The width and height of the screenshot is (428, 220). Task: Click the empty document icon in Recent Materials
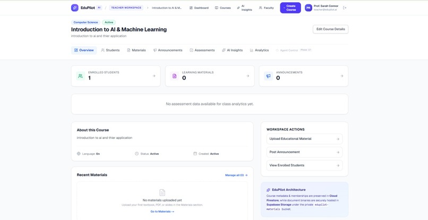162,192
